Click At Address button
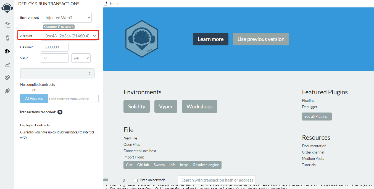 click(x=34, y=98)
